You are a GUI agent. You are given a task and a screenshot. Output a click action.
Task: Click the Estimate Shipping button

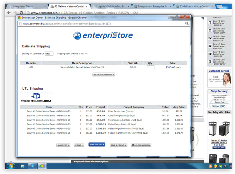[104, 75]
